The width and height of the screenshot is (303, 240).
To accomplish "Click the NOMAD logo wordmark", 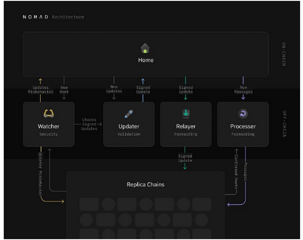I will tap(35, 17).
